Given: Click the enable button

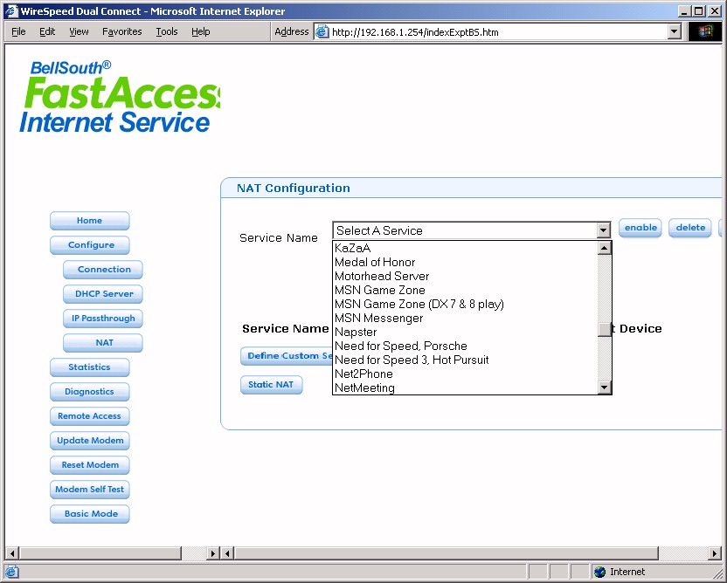Looking at the screenshot, I should (640, 228).
